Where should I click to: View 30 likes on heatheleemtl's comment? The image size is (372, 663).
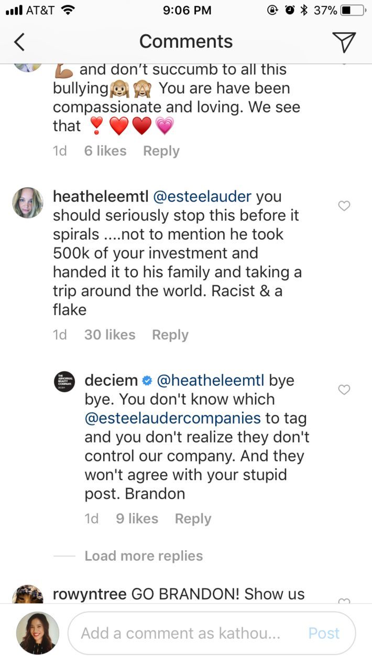pos(110,335)
